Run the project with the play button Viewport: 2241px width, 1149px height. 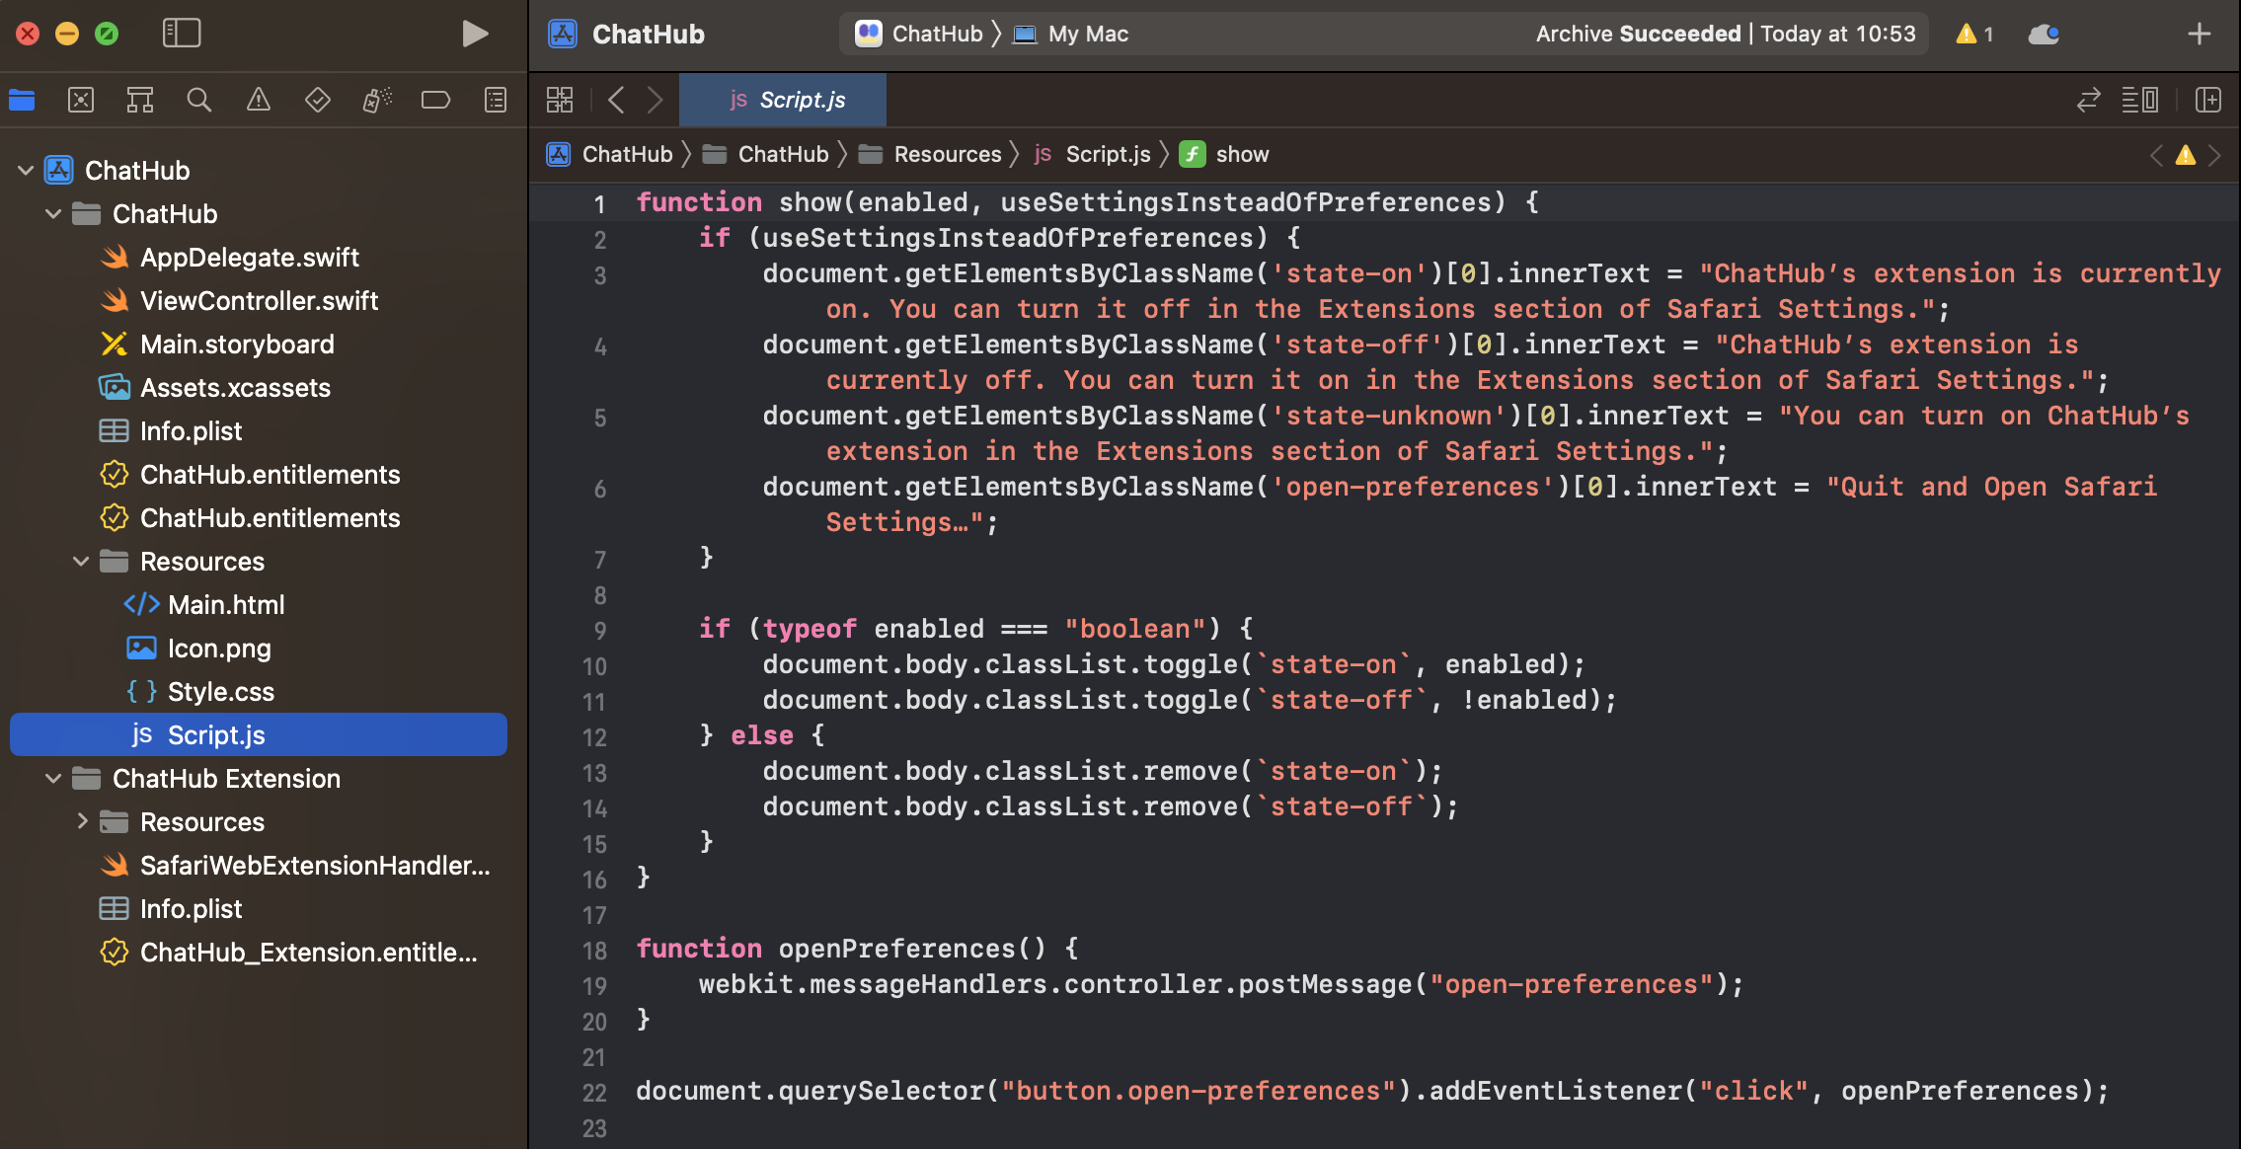pyautogui.click(x=475, y=34)
